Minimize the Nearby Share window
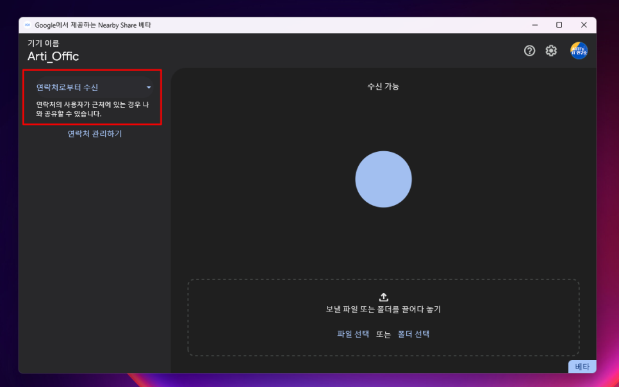This screenshot has width=619, height=387. point(534,25)
